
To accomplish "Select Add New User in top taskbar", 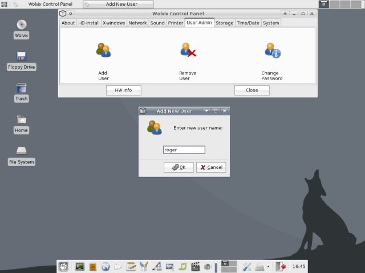I will pos(118,4).
